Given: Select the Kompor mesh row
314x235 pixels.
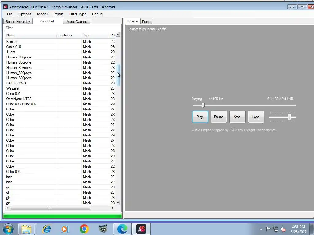Looking at the screenshot, I should (60, 42).
